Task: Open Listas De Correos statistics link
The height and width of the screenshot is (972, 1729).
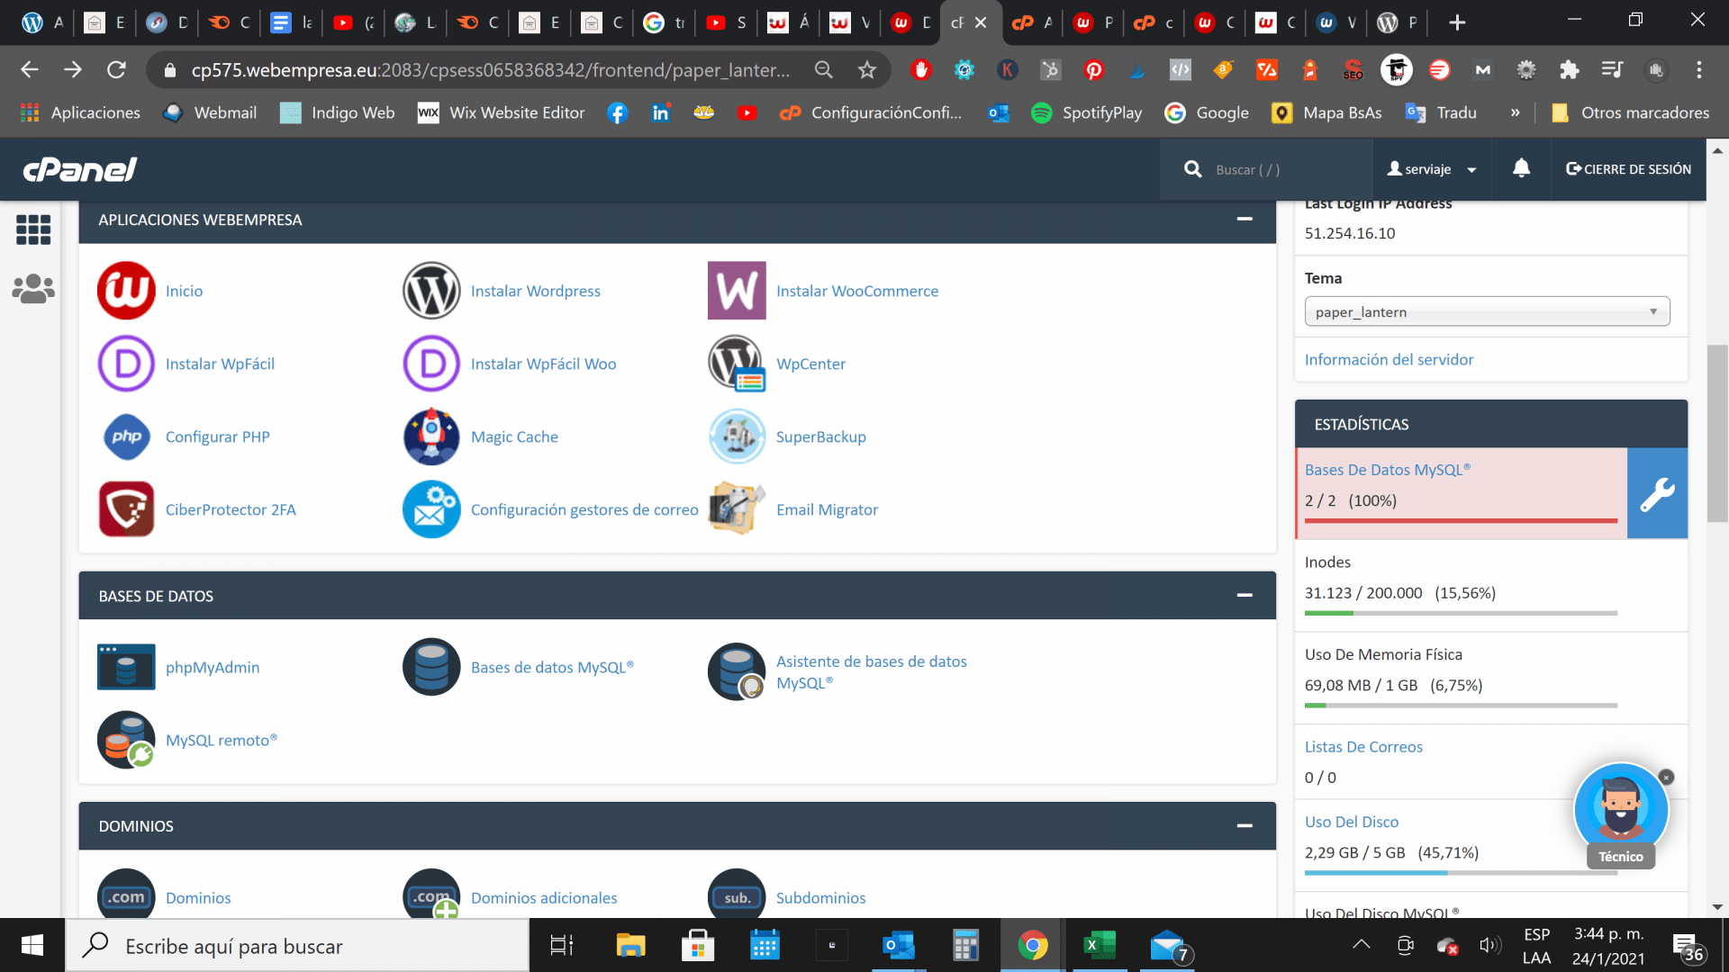Action: [x=1363, y=746]
